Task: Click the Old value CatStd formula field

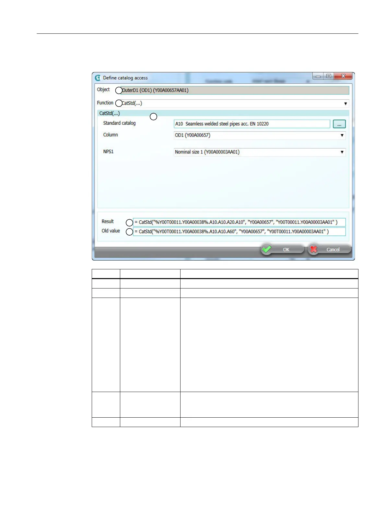Action: 239,231
